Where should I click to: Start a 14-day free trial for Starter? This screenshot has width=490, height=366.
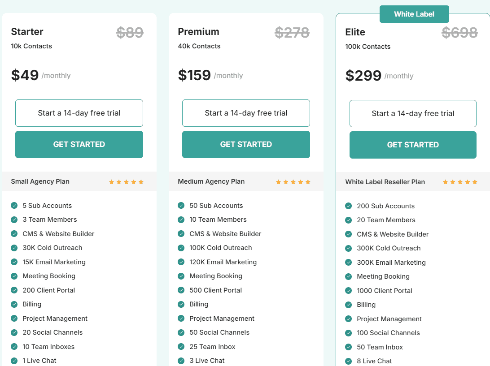79,113
